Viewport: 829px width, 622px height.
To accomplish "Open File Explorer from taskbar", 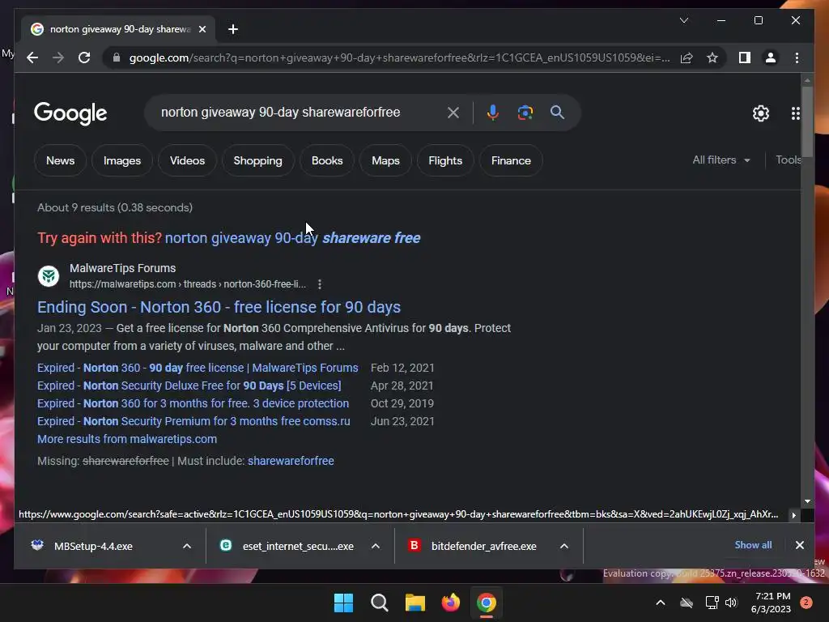I will pyautogui.click(x=415, y=603).
